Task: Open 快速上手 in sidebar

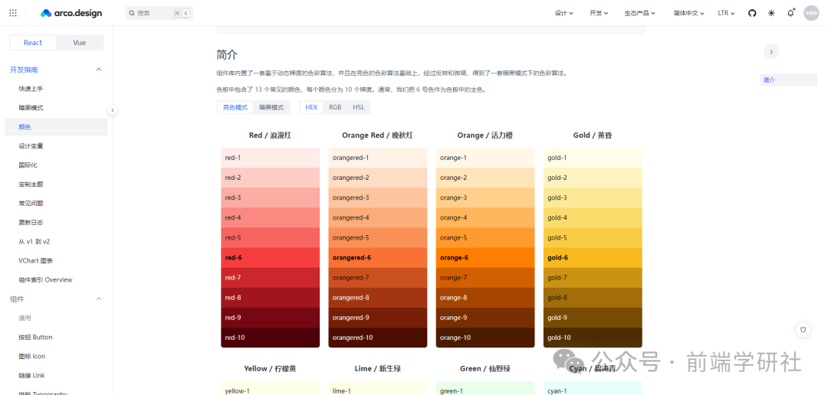Action: coord(56,89)
